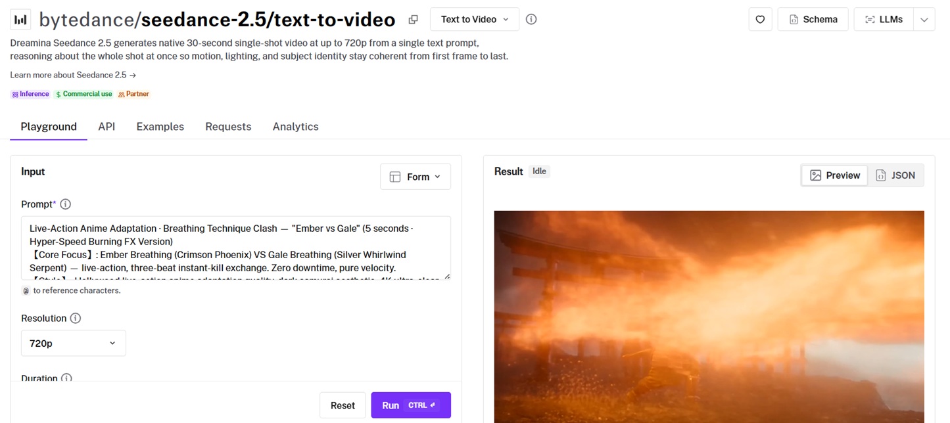Click the purple Run button
Image resolution: width=950 pixels, height=423 pixels.
coord(411,405)
